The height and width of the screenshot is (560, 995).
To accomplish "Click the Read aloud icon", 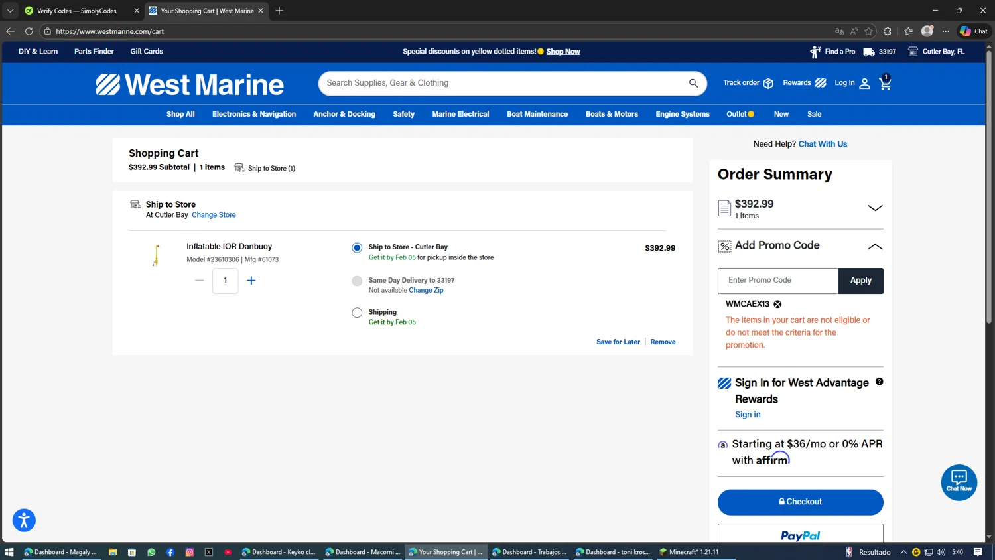I will [x=854, y=31].
